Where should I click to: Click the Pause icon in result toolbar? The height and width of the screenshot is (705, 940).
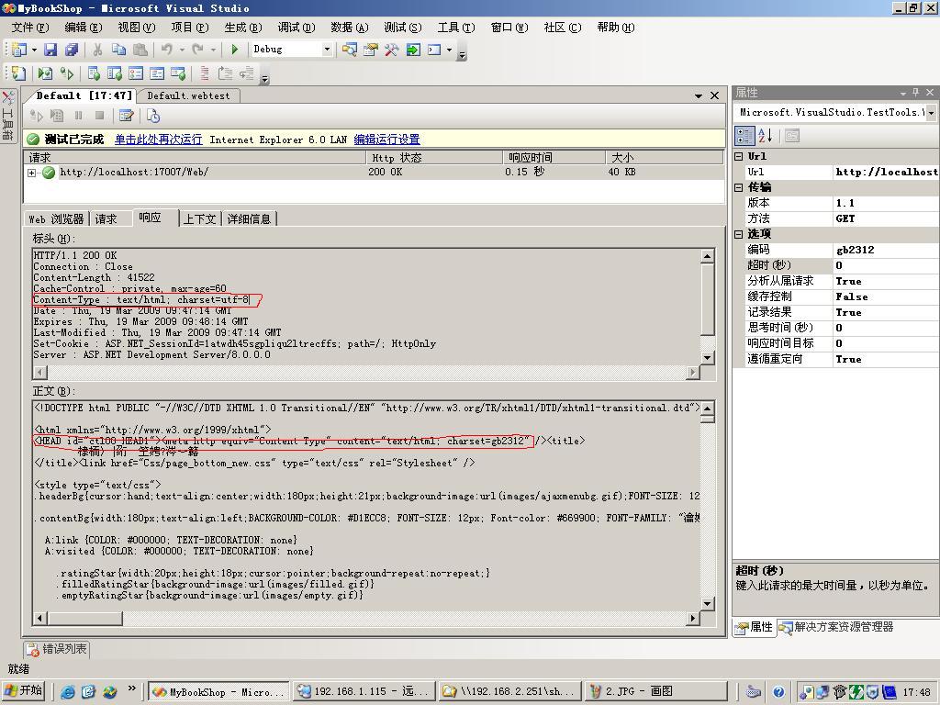tap(79, 116)
